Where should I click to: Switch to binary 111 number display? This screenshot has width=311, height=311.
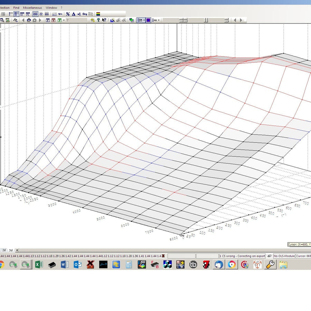[47, 14]
